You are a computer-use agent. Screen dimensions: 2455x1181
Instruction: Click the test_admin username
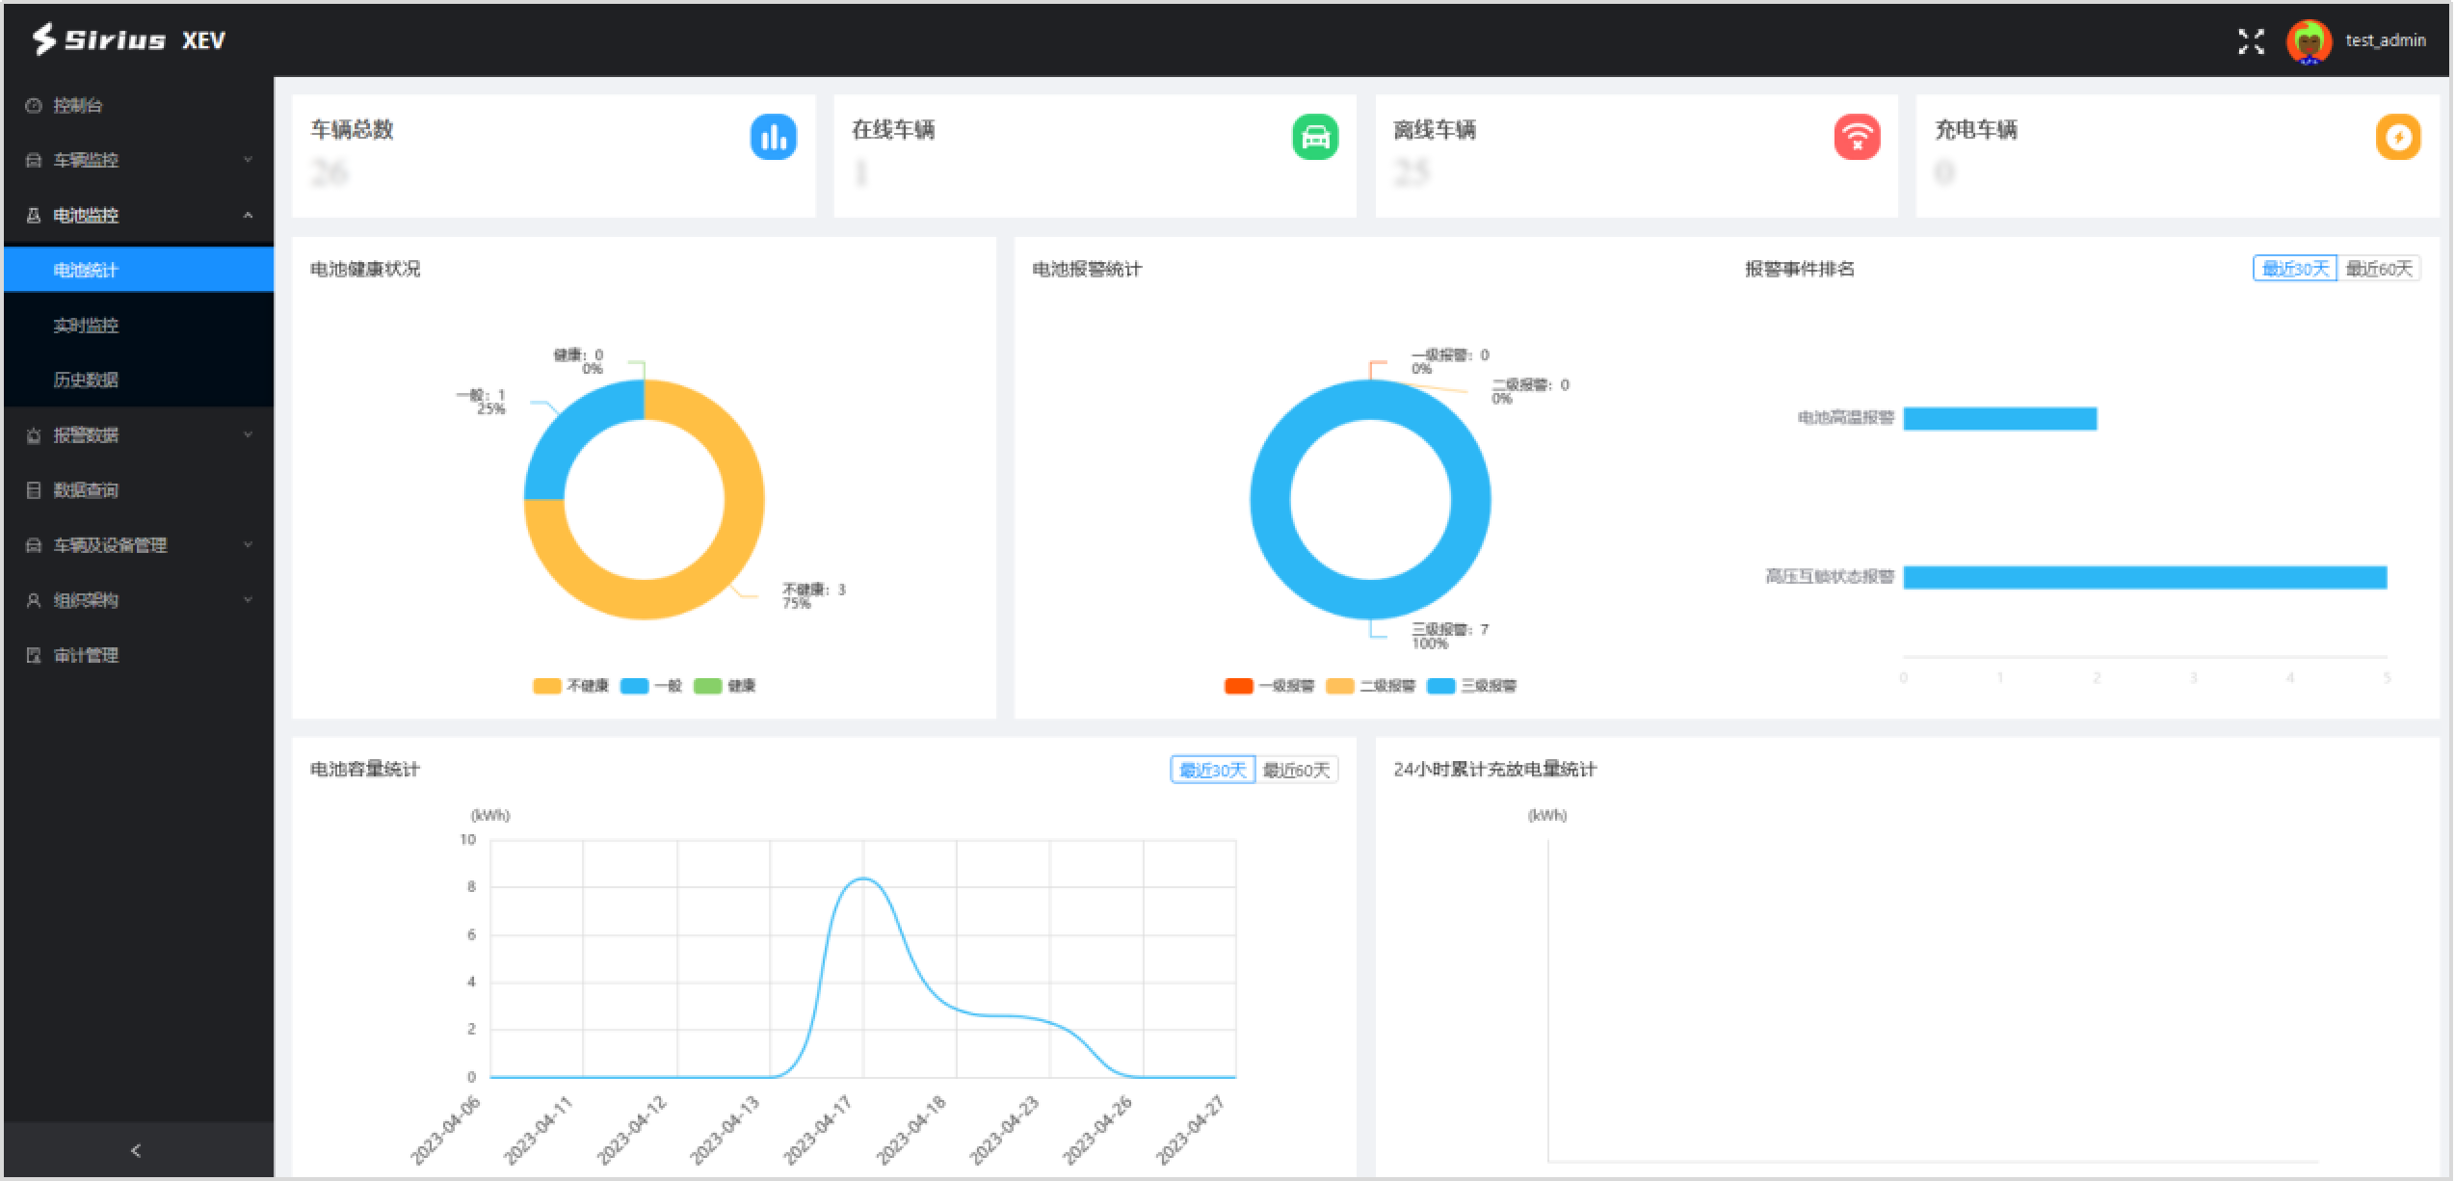pyautogui.click(x=2386, y=40)
